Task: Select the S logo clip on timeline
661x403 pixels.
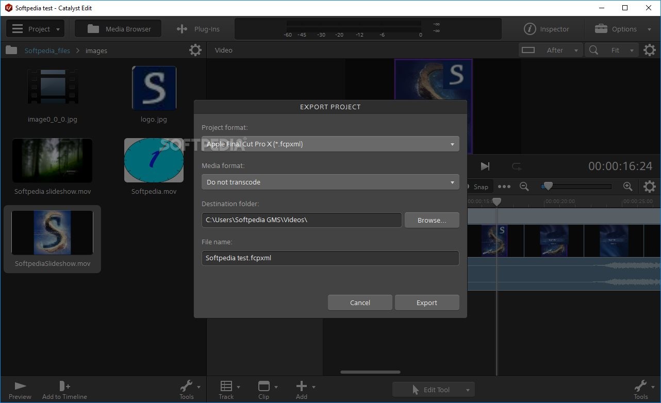Action: pyautogui.click(x=494, y=240)
